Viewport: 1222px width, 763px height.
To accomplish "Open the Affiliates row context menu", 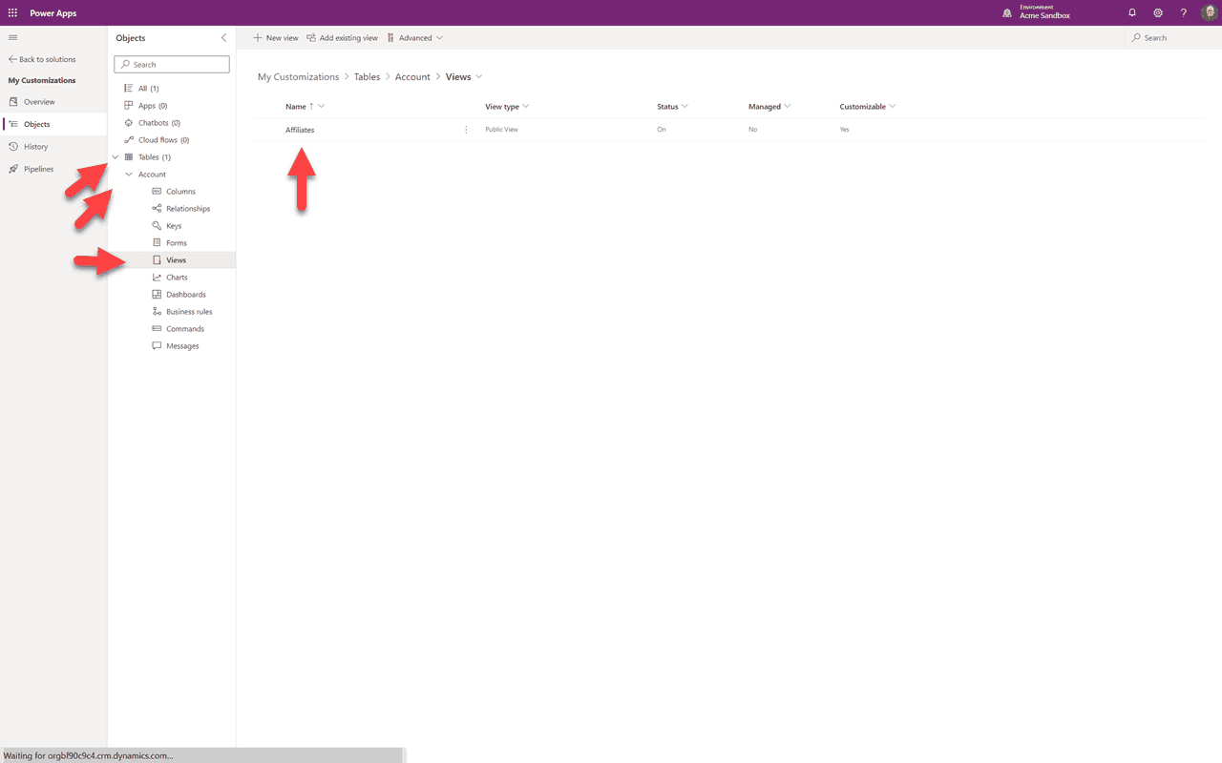I will click(465, 129).
